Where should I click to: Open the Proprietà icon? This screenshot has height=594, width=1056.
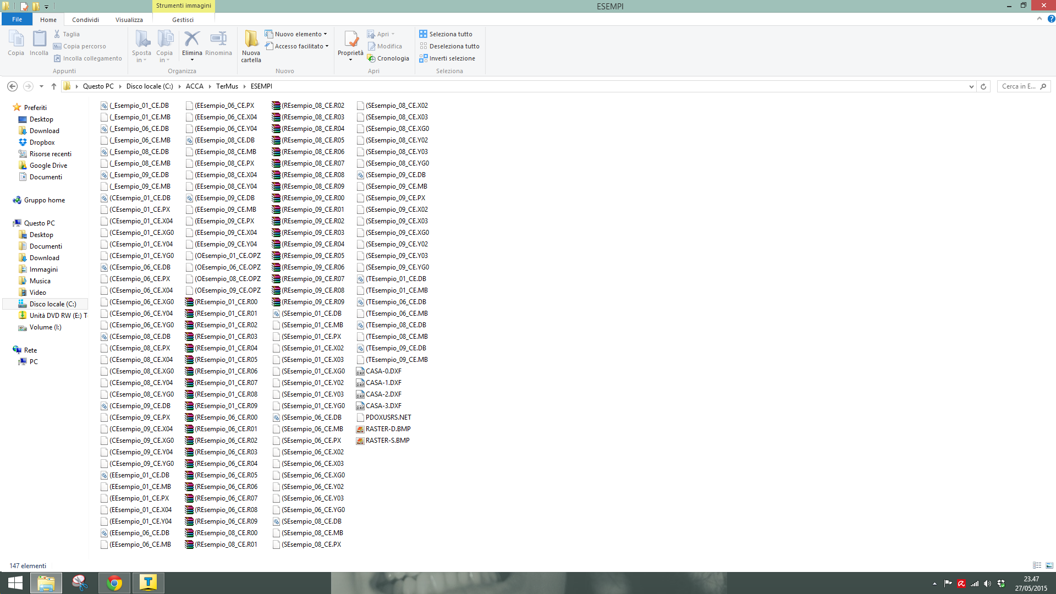coord(350,40)
